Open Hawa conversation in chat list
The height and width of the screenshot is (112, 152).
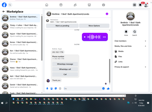point(20,69)
